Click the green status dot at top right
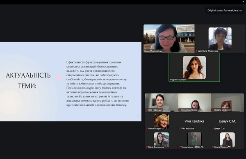Viewport: 246px width, 159px height. [243, 2]
